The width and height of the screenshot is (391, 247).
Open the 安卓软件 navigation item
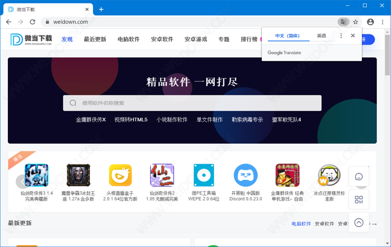click(162, 40)
